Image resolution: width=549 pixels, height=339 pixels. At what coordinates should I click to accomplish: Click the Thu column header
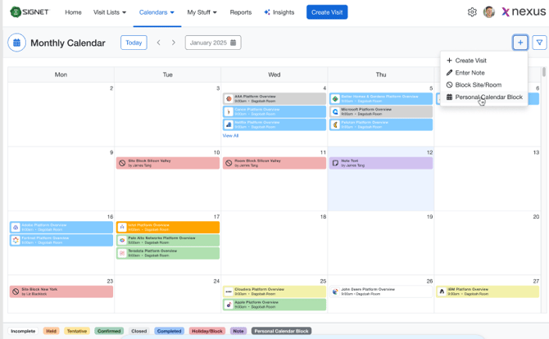click(381, 75)
